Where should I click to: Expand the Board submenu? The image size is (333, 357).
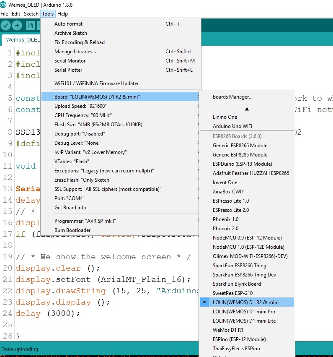pyautogui.click(x=121, y=97)
